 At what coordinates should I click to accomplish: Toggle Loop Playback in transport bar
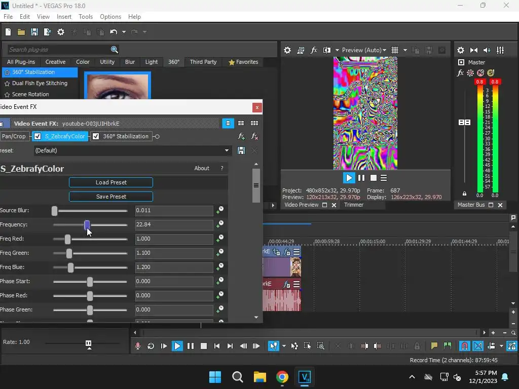click(x=151, y=346)
